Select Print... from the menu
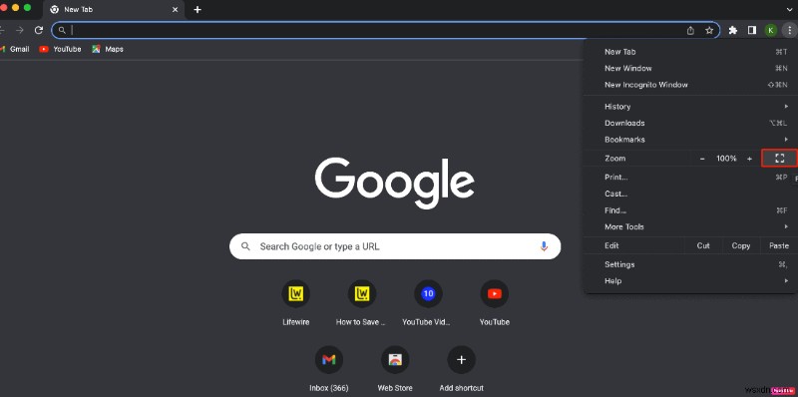The height and width of the screenshot is (397, 798). pyautogui.click(x=690, y=178)
